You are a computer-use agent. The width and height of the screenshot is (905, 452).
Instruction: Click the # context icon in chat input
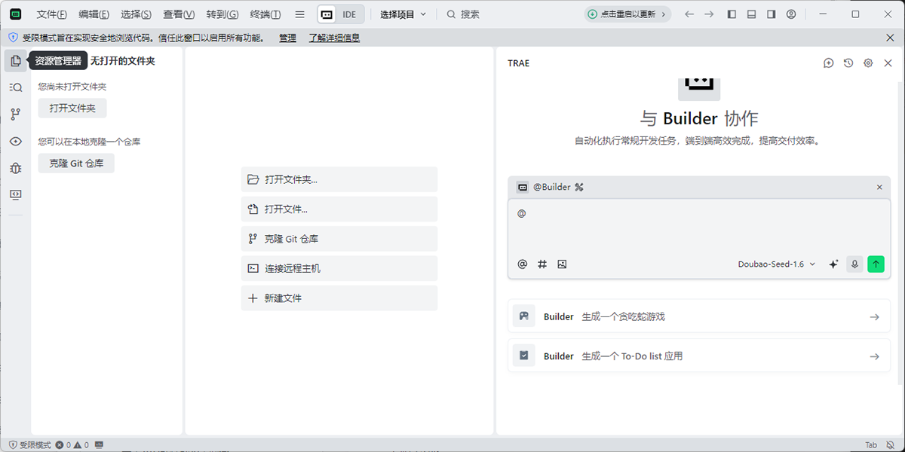(x=542, y=264)
